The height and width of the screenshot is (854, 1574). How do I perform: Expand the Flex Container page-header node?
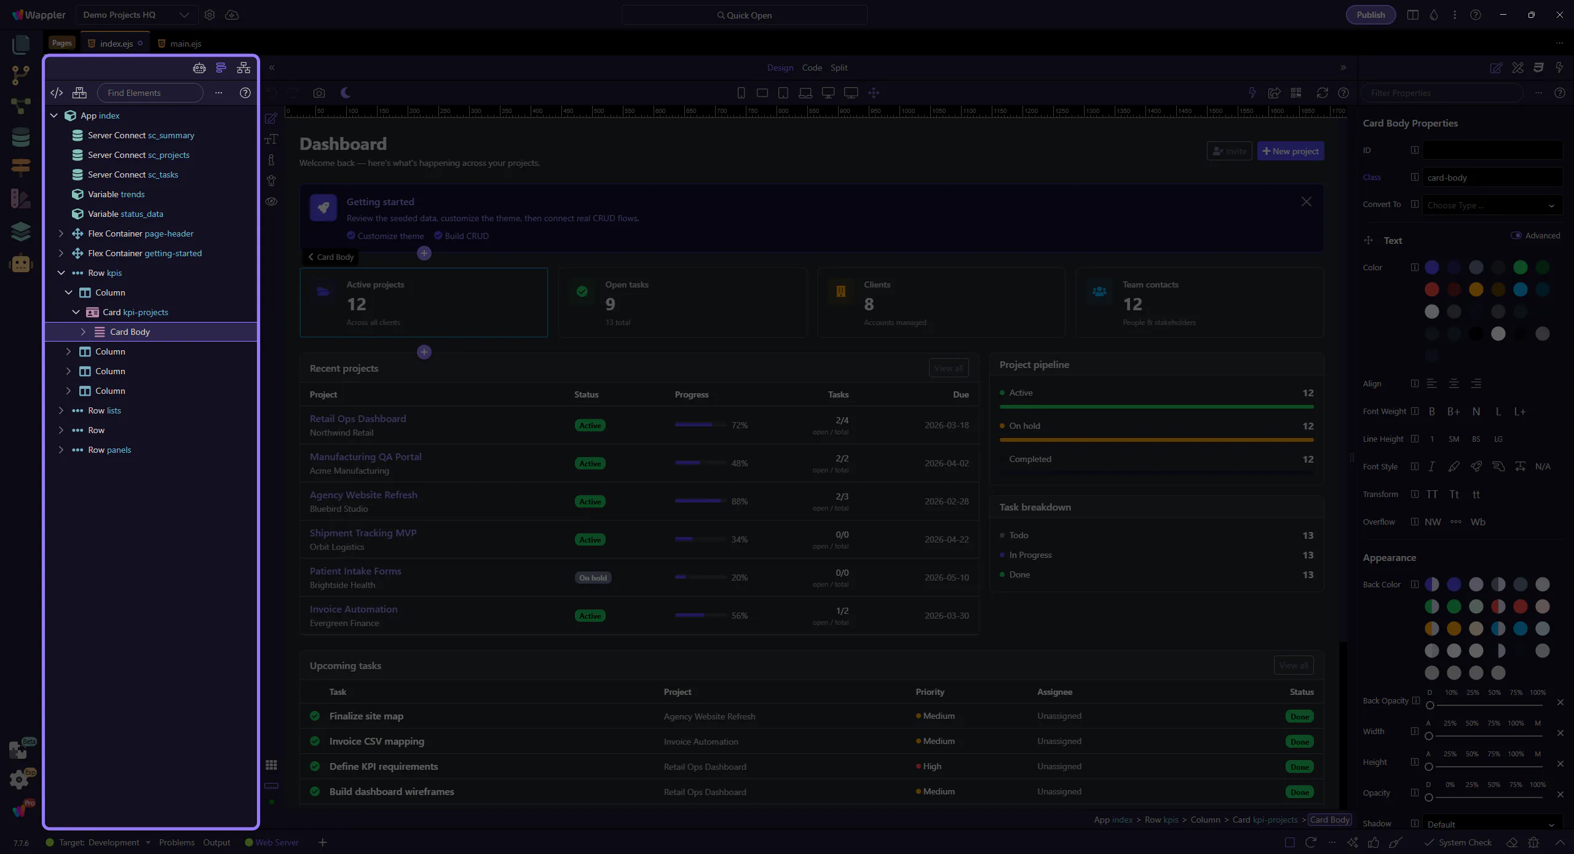coord(61,233)
